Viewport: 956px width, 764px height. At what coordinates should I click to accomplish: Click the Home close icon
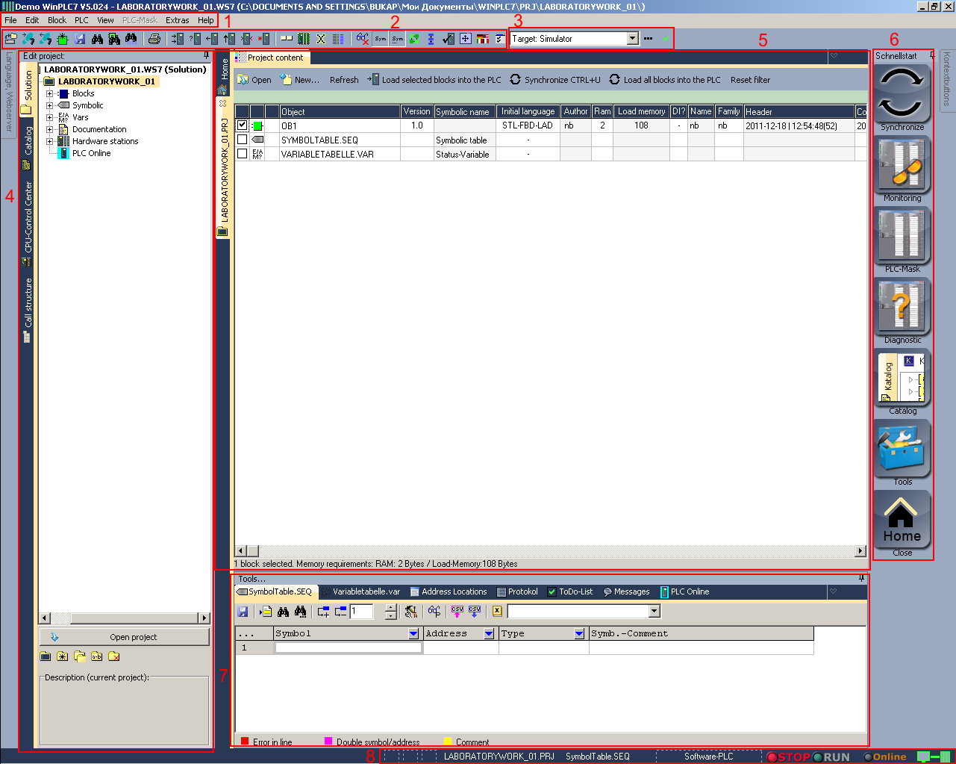pos(902,520)
